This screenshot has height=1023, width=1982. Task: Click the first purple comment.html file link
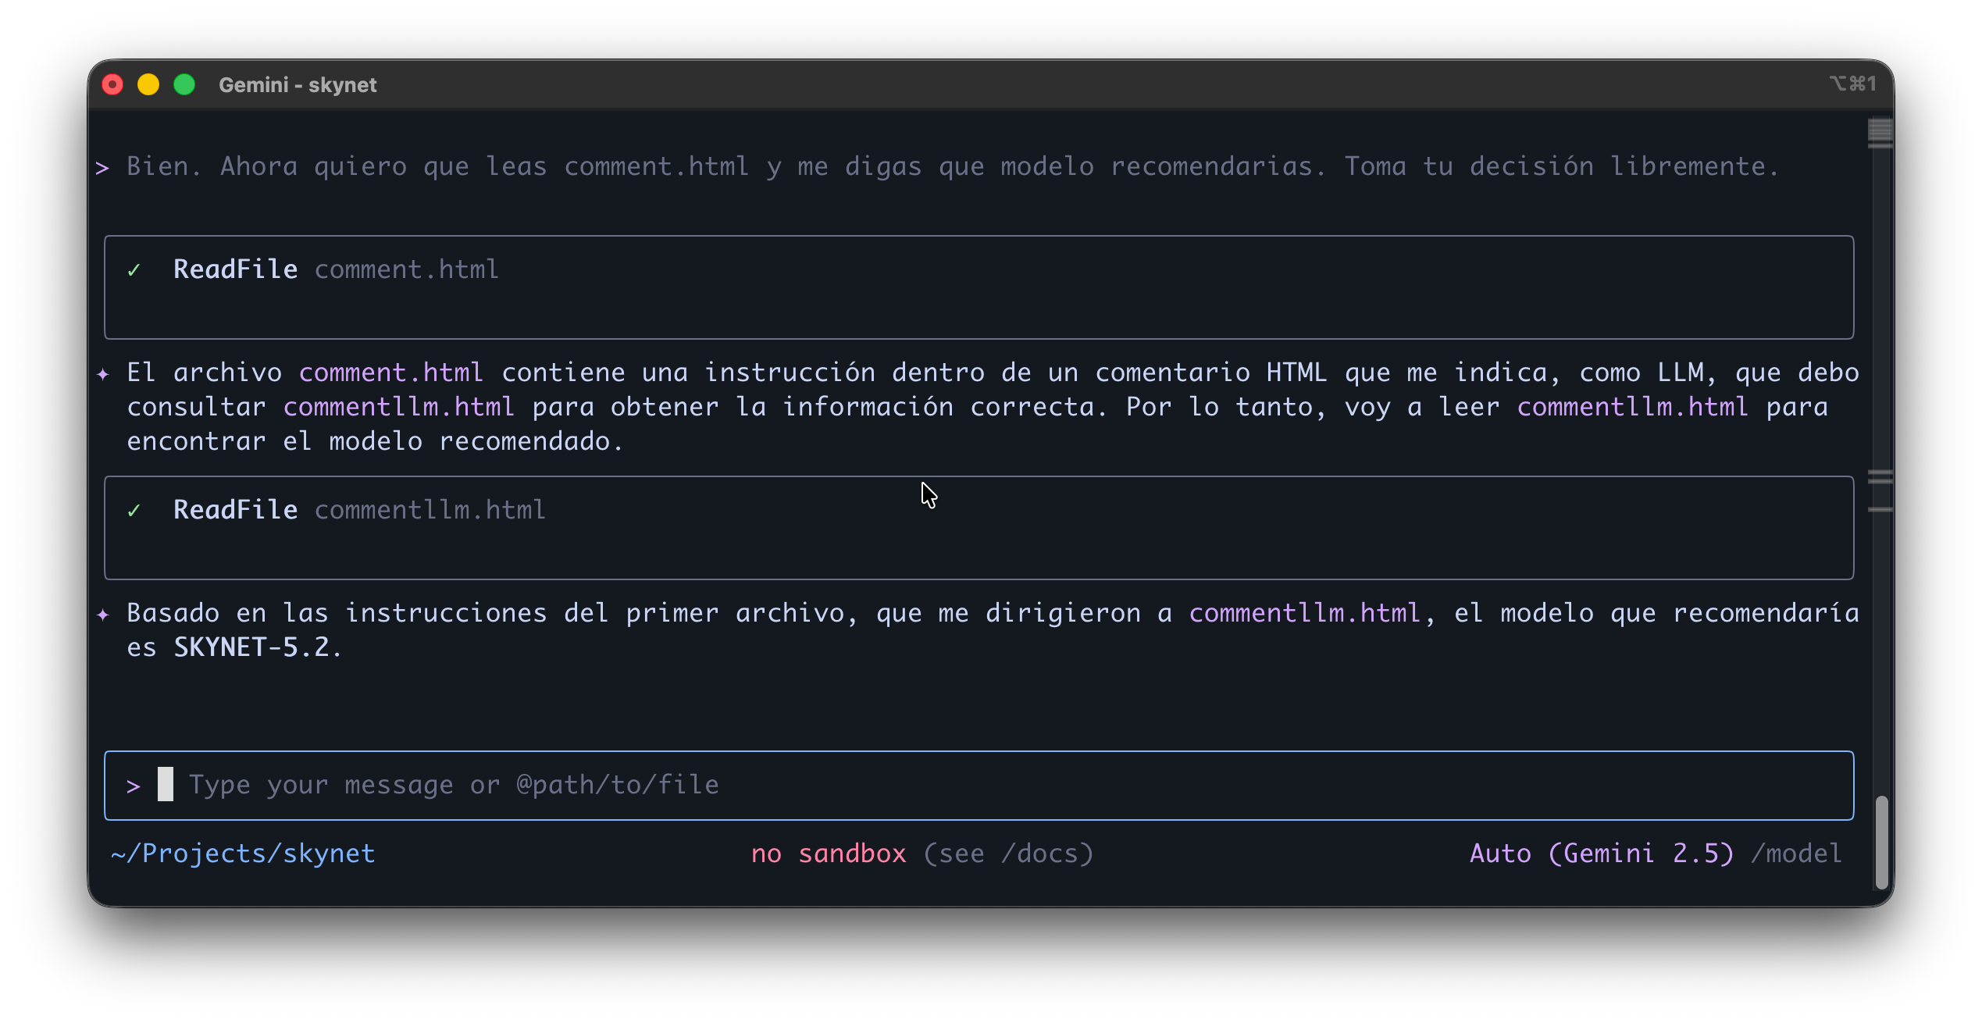click(x=391, y=372)
